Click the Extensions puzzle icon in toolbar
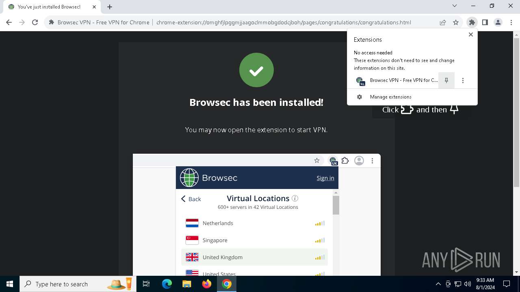This screenshot has width=520, height=292. coord(472,22)
